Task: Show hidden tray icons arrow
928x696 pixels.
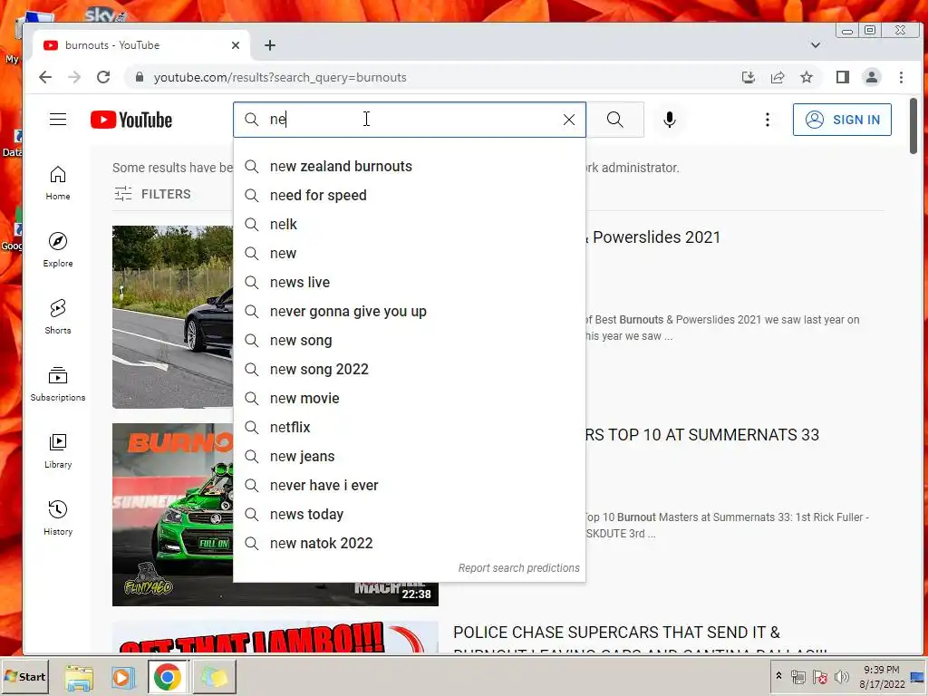Action: (x=778, y=676)
